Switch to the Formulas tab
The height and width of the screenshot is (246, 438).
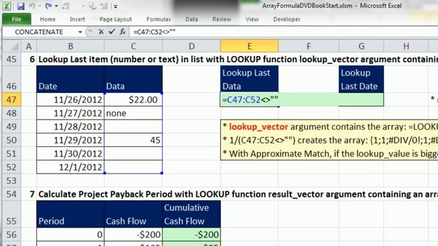pyautogui.click(x=158, y=19)
